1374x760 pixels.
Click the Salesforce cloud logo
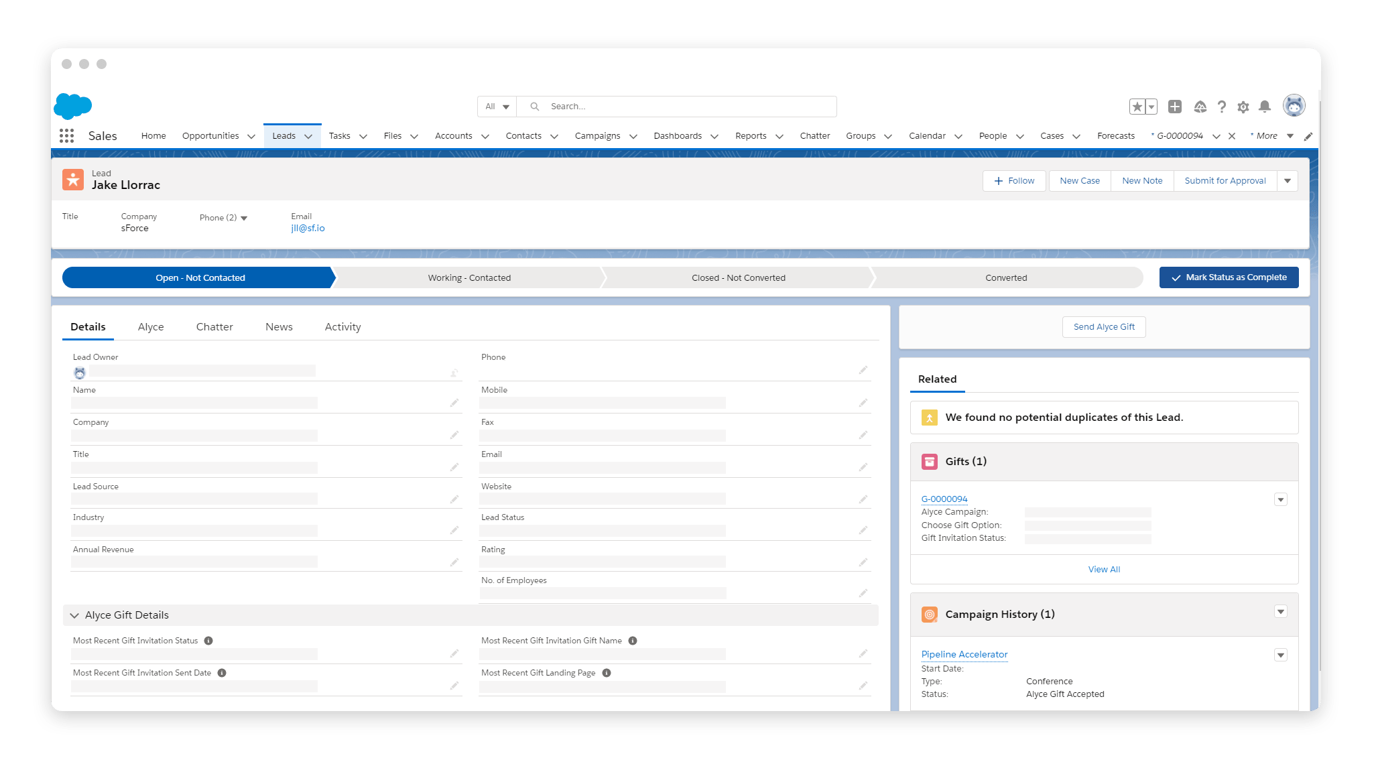(x=72, y=106)
